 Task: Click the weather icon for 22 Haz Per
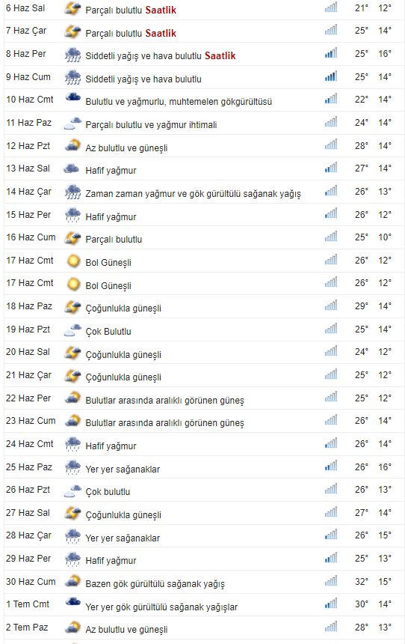[x=72, y=398]
